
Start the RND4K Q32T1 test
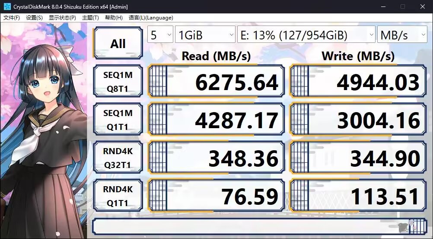pos(118,158)
